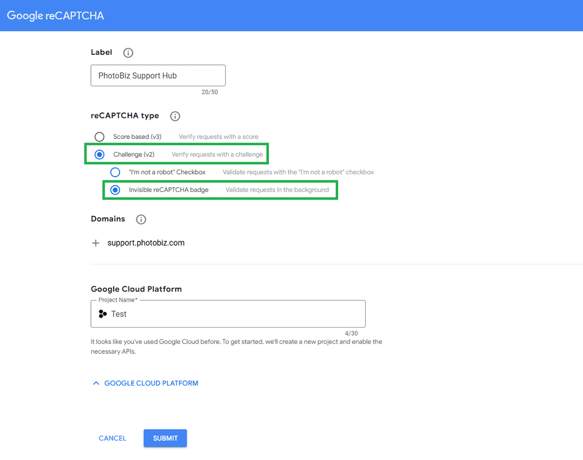The height and width of the screenshot is (460, 583).
Task: Click the plus icon to add a domain
Action: tap(96, 243)
